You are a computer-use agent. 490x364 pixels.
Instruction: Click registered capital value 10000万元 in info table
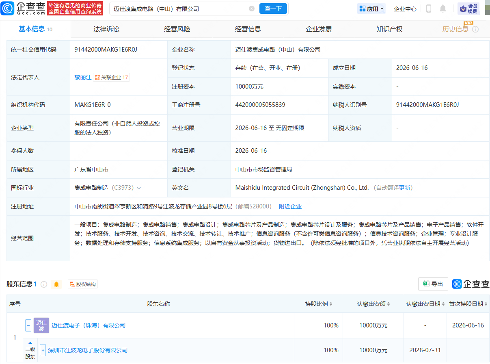coord(249,87)
